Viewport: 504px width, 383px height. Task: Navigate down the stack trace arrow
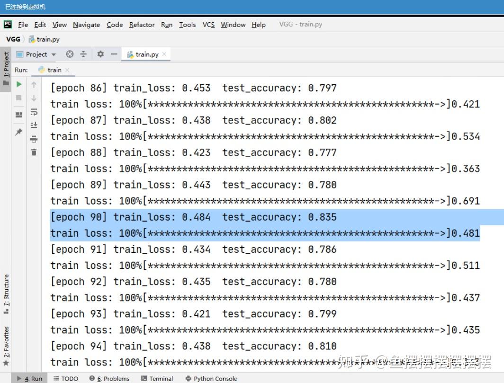(34, 98)
